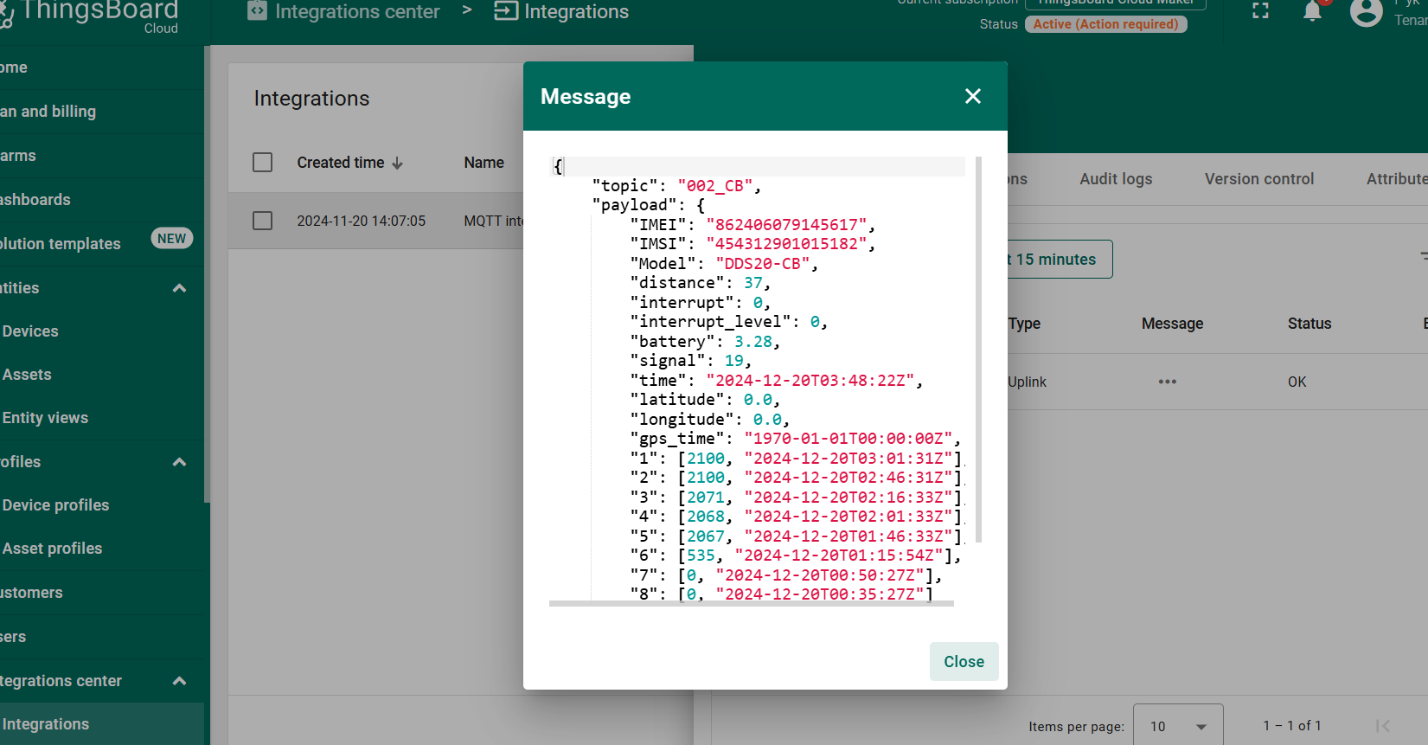Collapse the Integrations center sidebar section
The height and width of the screenshot is (745, 1428).
[x=179, y=681]
